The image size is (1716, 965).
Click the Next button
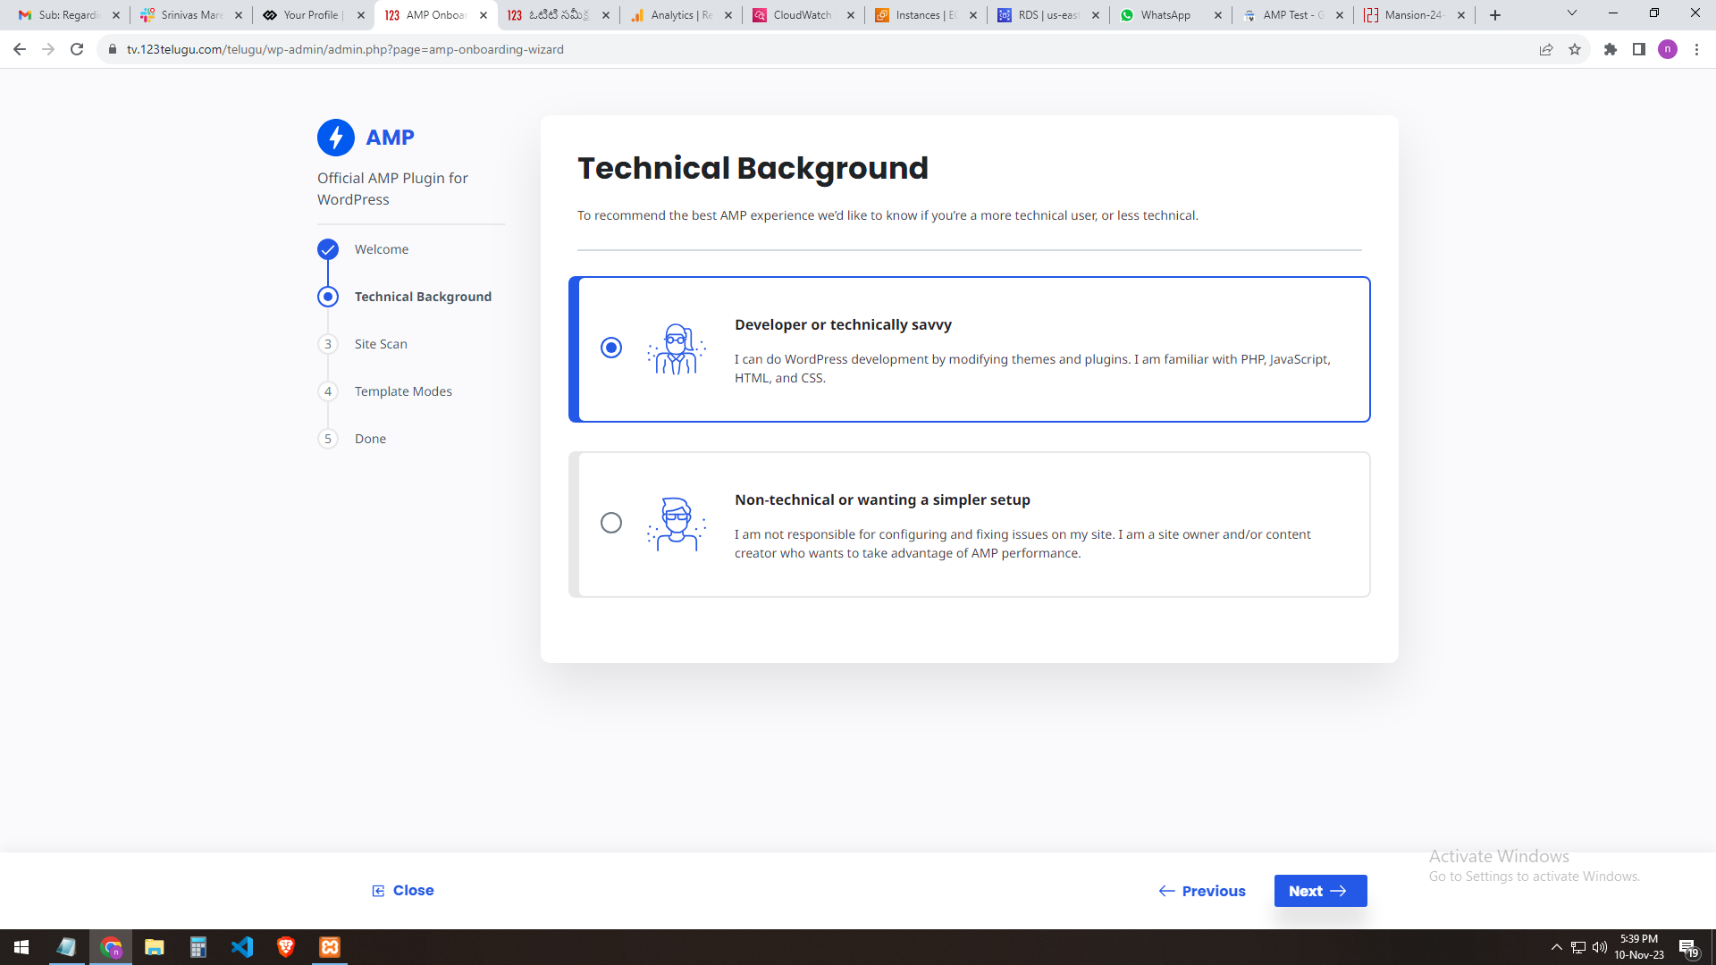tap(1320, 891)
